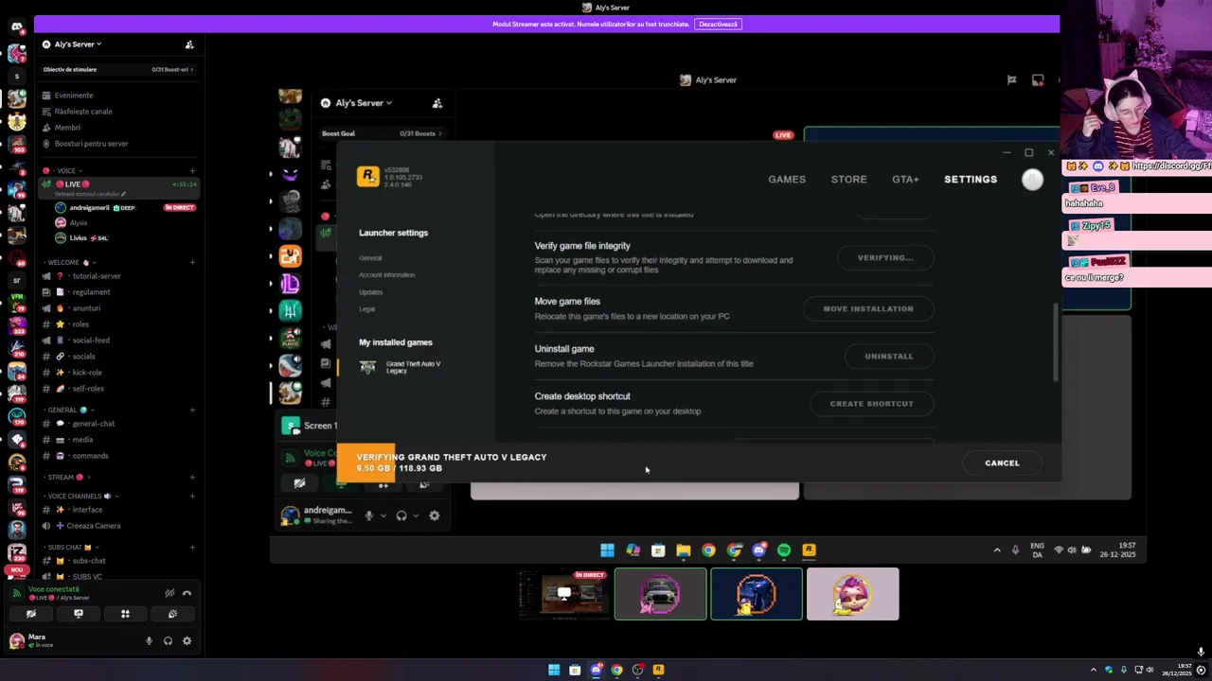The width and height of the screenshot is (1212, 681).
Task: Click the Rockstar Games logo icon in the launcher
Action: [x=367, y=177]
